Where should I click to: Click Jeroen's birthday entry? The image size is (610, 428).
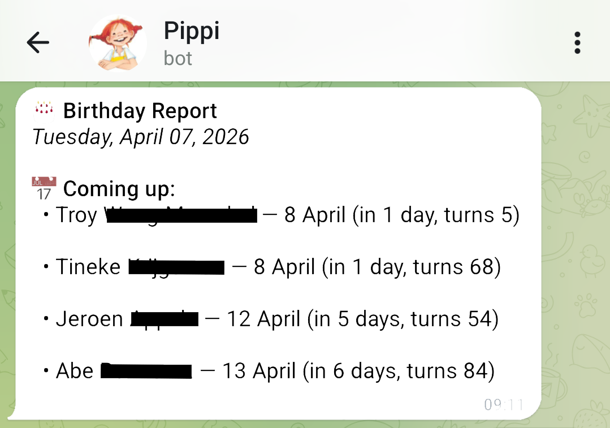(277, 318)
